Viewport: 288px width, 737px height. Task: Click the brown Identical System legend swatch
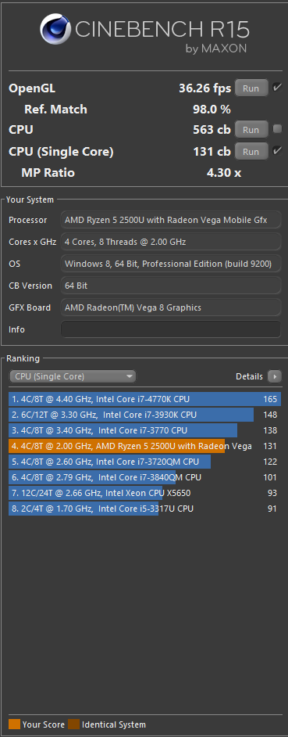pyautogui.click(x=73, y=724)
